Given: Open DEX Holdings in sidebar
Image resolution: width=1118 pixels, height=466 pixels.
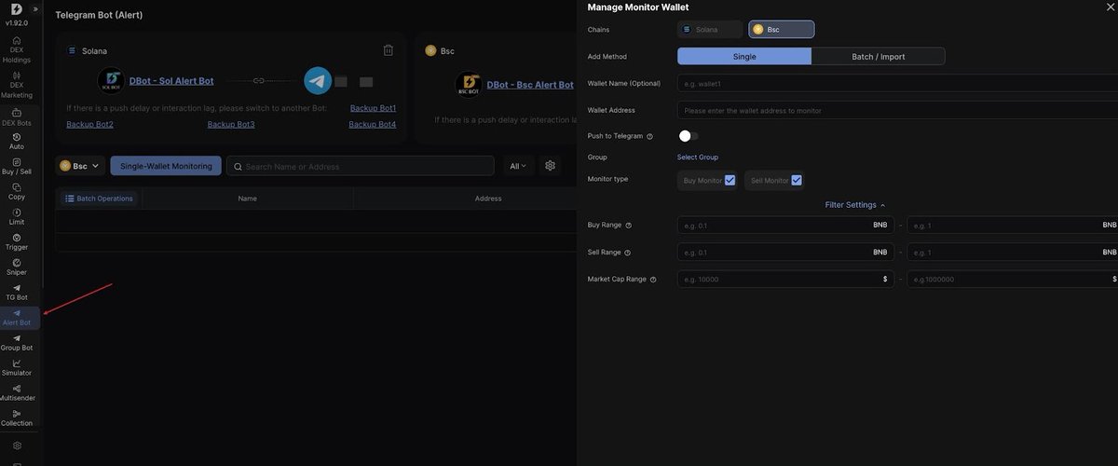Looking at the screenshot, I should 17,50.
